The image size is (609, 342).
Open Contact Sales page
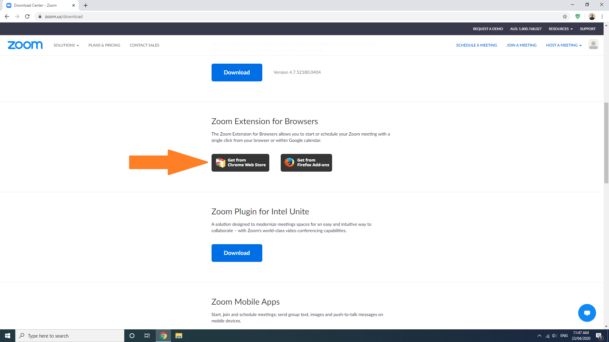point(144,45)
